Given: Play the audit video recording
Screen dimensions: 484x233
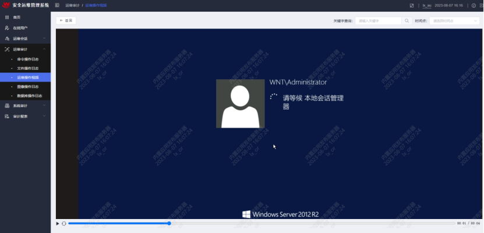Looking at the screenshot, I should 58,224.
